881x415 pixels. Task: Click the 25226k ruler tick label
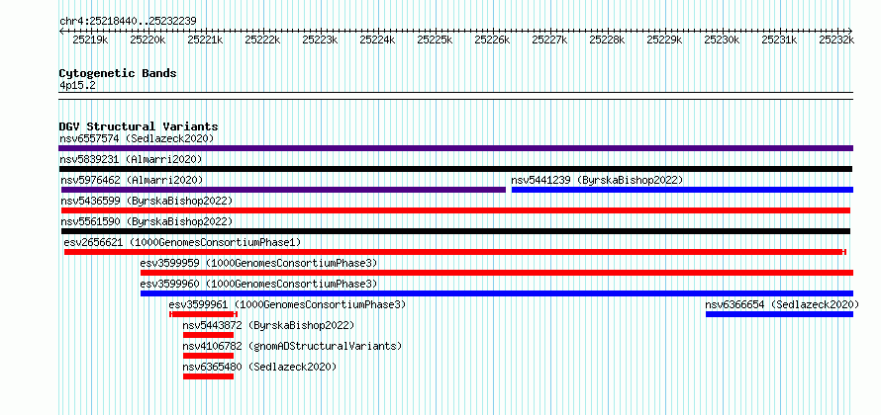pyautogui.click(x=492, y=40)
